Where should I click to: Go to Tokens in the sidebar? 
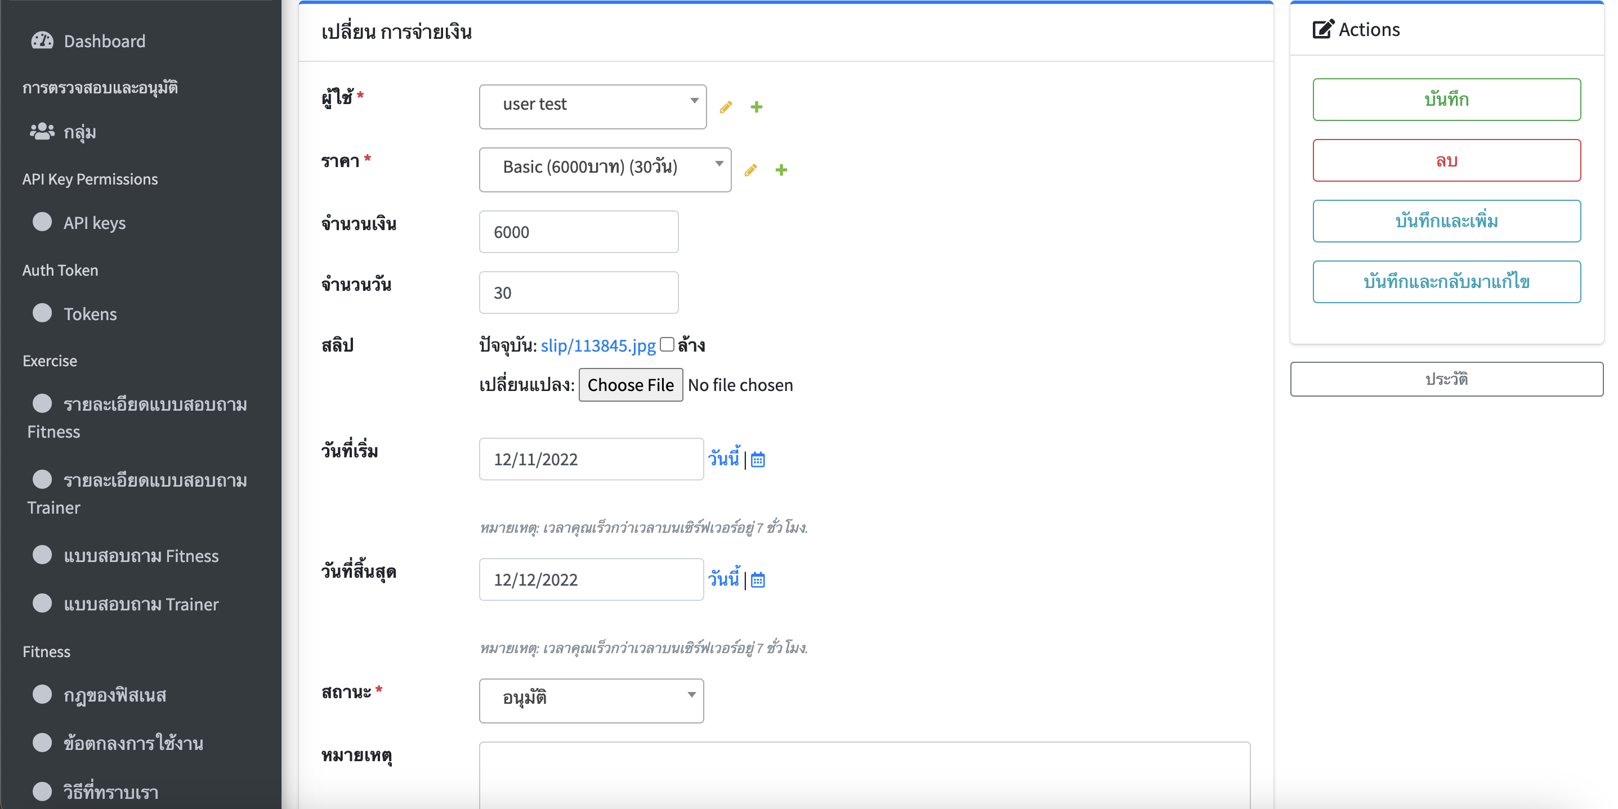(90, 314)
